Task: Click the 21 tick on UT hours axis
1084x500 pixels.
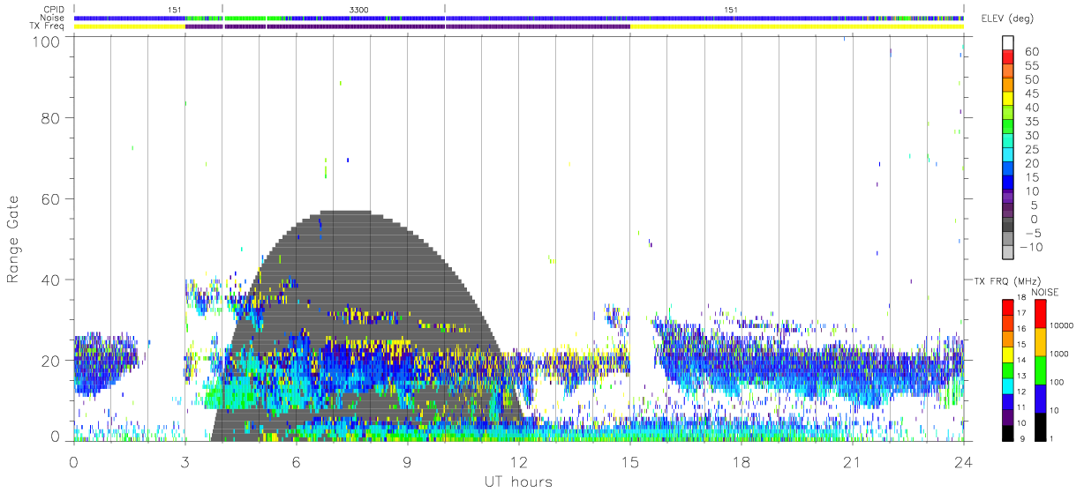Action: 853,462
